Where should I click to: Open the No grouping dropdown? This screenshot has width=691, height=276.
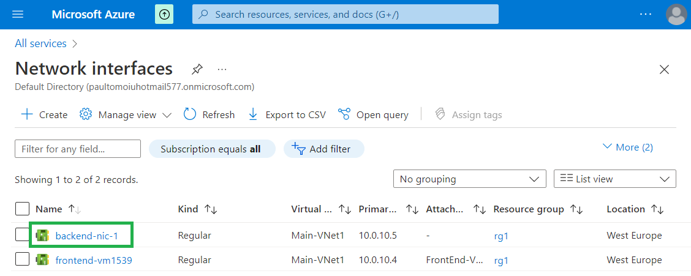point(470,179)
